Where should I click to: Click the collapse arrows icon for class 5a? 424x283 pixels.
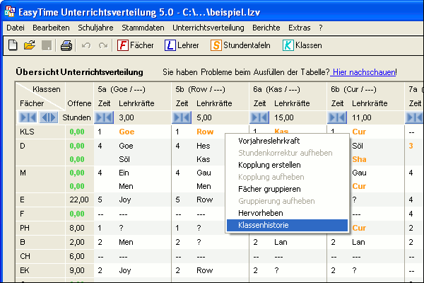tap(105, 117)
